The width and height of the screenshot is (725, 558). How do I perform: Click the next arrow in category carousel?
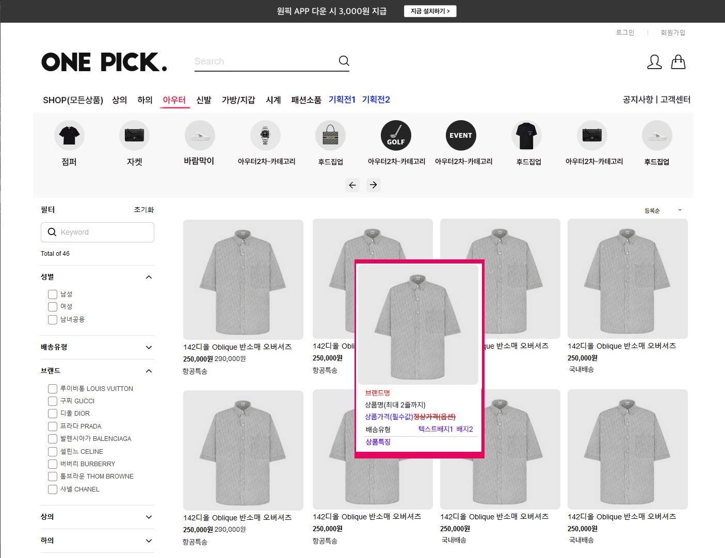pyautogui.click(x=374, y=185)
